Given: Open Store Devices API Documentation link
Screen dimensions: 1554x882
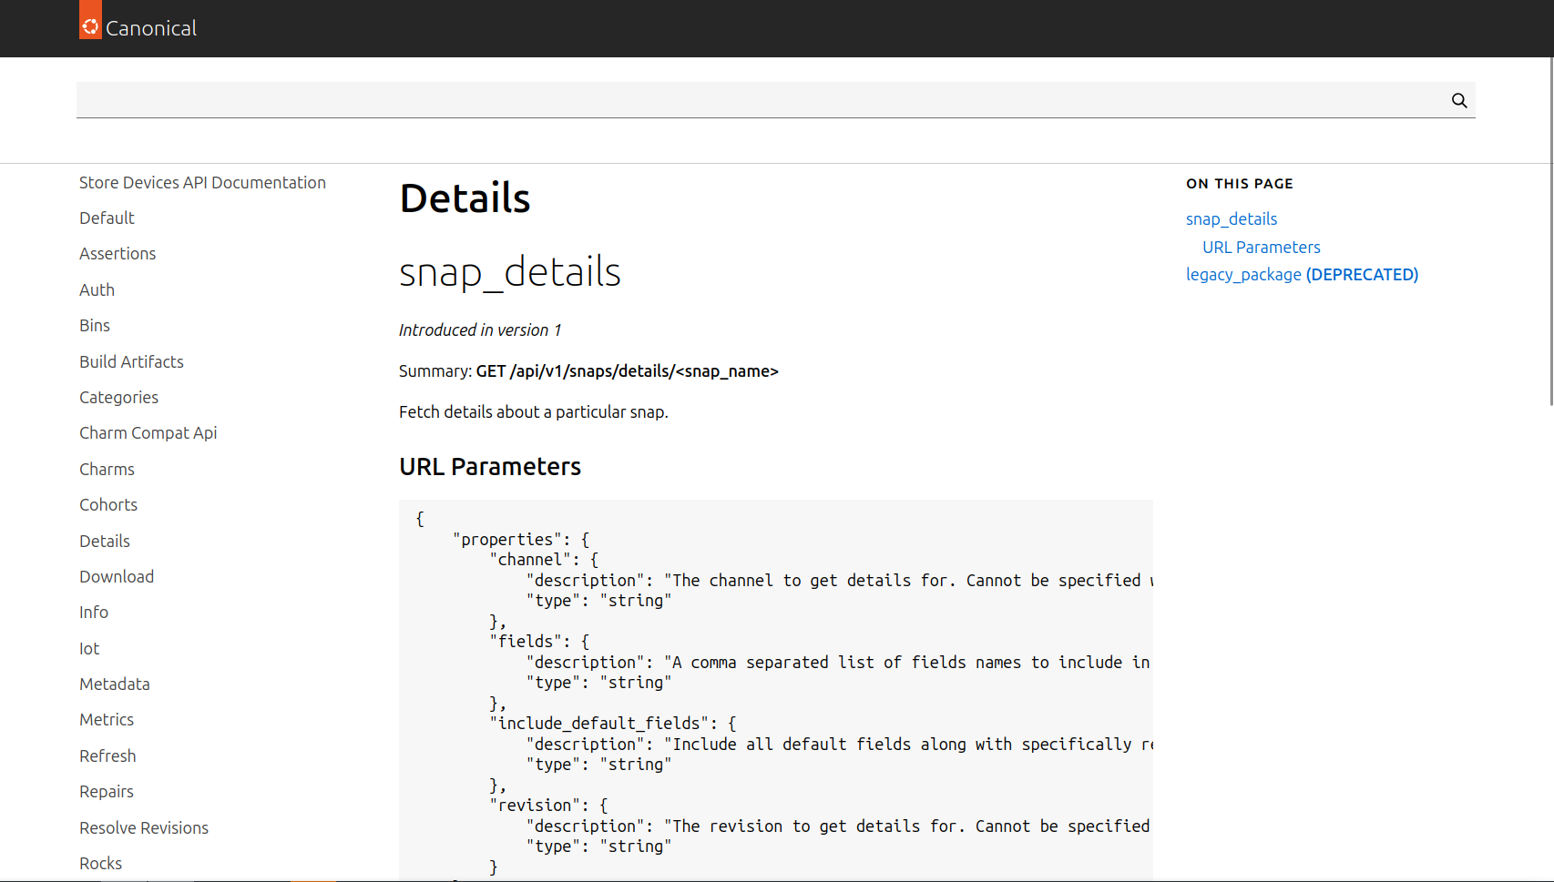Looking at the screenshot, I should click(x=202, y=183).
